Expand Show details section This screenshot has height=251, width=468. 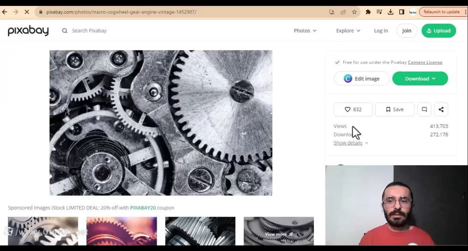(350, 143)
